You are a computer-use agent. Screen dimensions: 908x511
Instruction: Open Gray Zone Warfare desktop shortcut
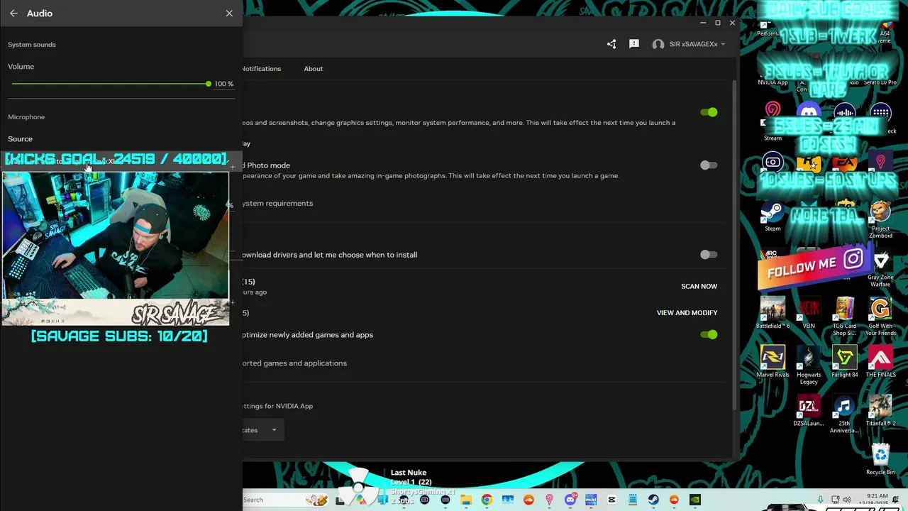tap(880, 269)
